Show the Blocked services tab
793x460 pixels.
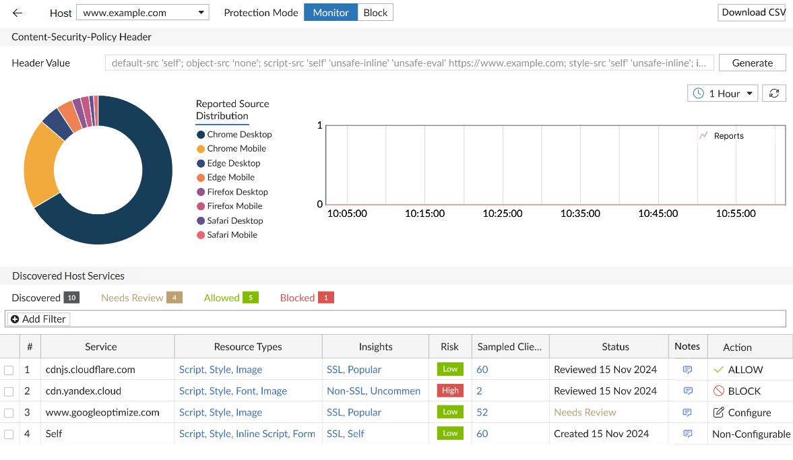pyautogui.click(x=307, y=298)
